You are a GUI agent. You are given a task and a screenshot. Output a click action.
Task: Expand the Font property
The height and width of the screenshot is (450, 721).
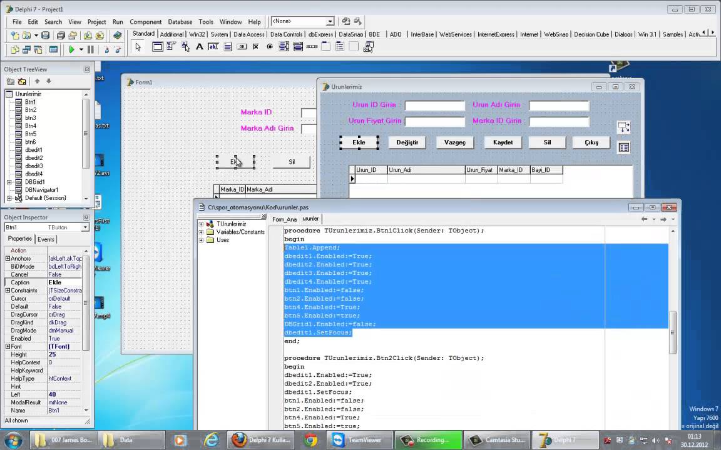(8, 346)
